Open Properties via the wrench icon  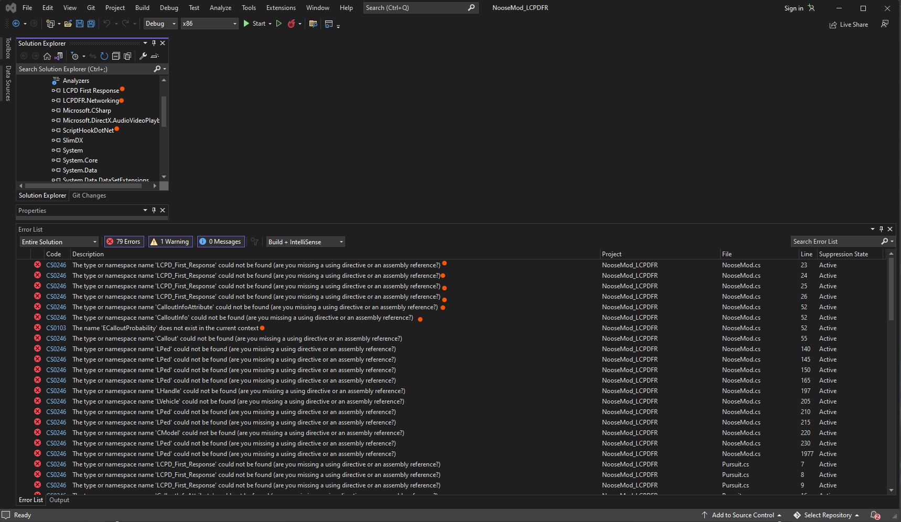(143, 56)
